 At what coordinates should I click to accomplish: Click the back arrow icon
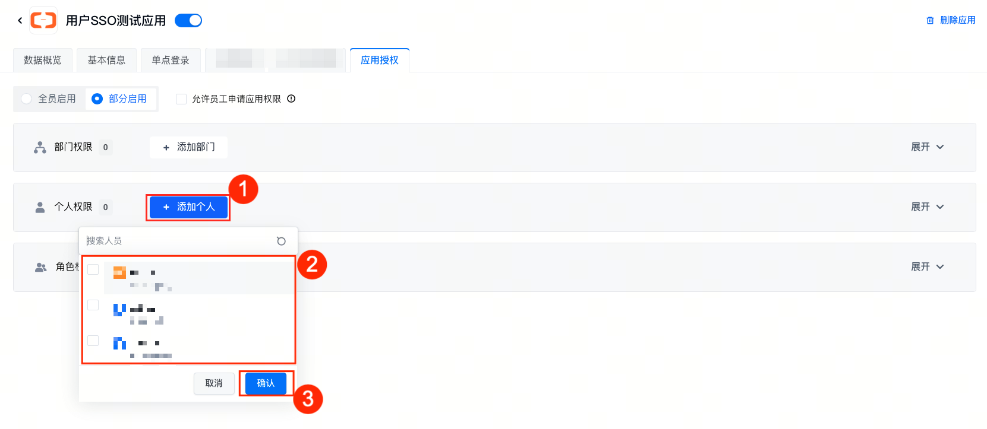click(20, 21)
